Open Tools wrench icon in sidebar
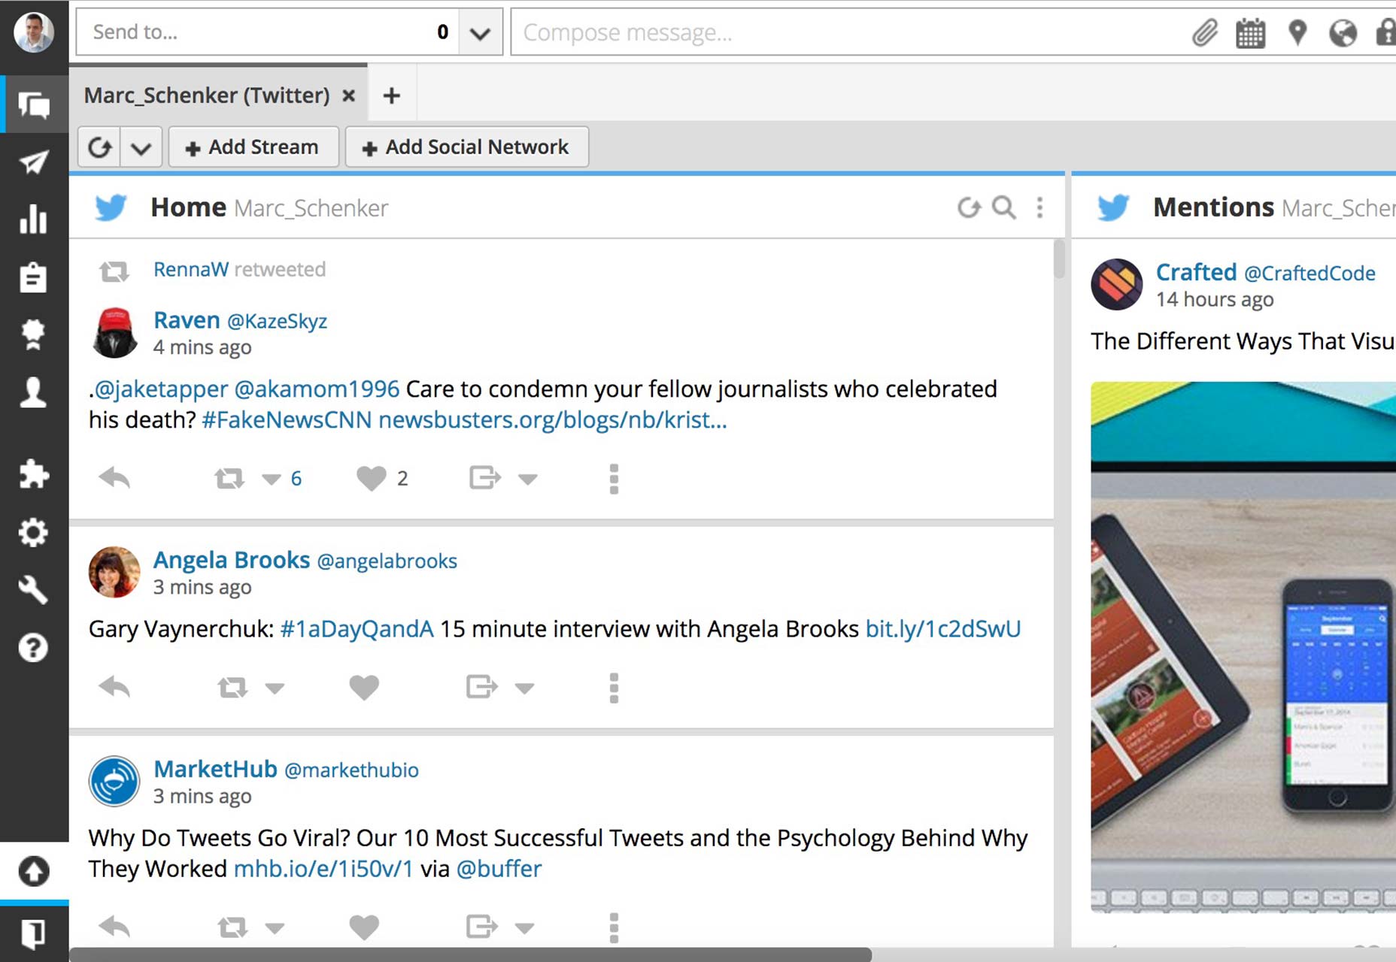 coord(34,590)
